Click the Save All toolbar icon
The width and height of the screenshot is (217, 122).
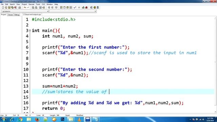12,7
